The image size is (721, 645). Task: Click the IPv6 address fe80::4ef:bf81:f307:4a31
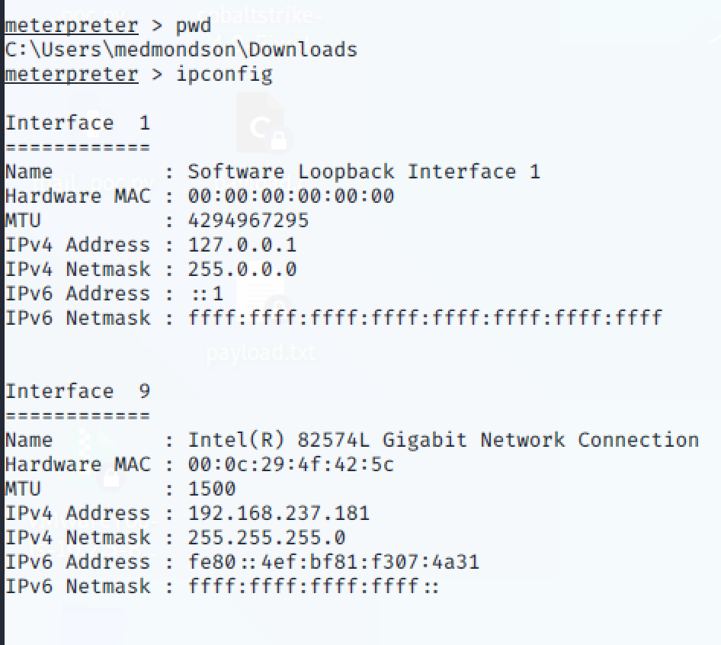[333, 562]
